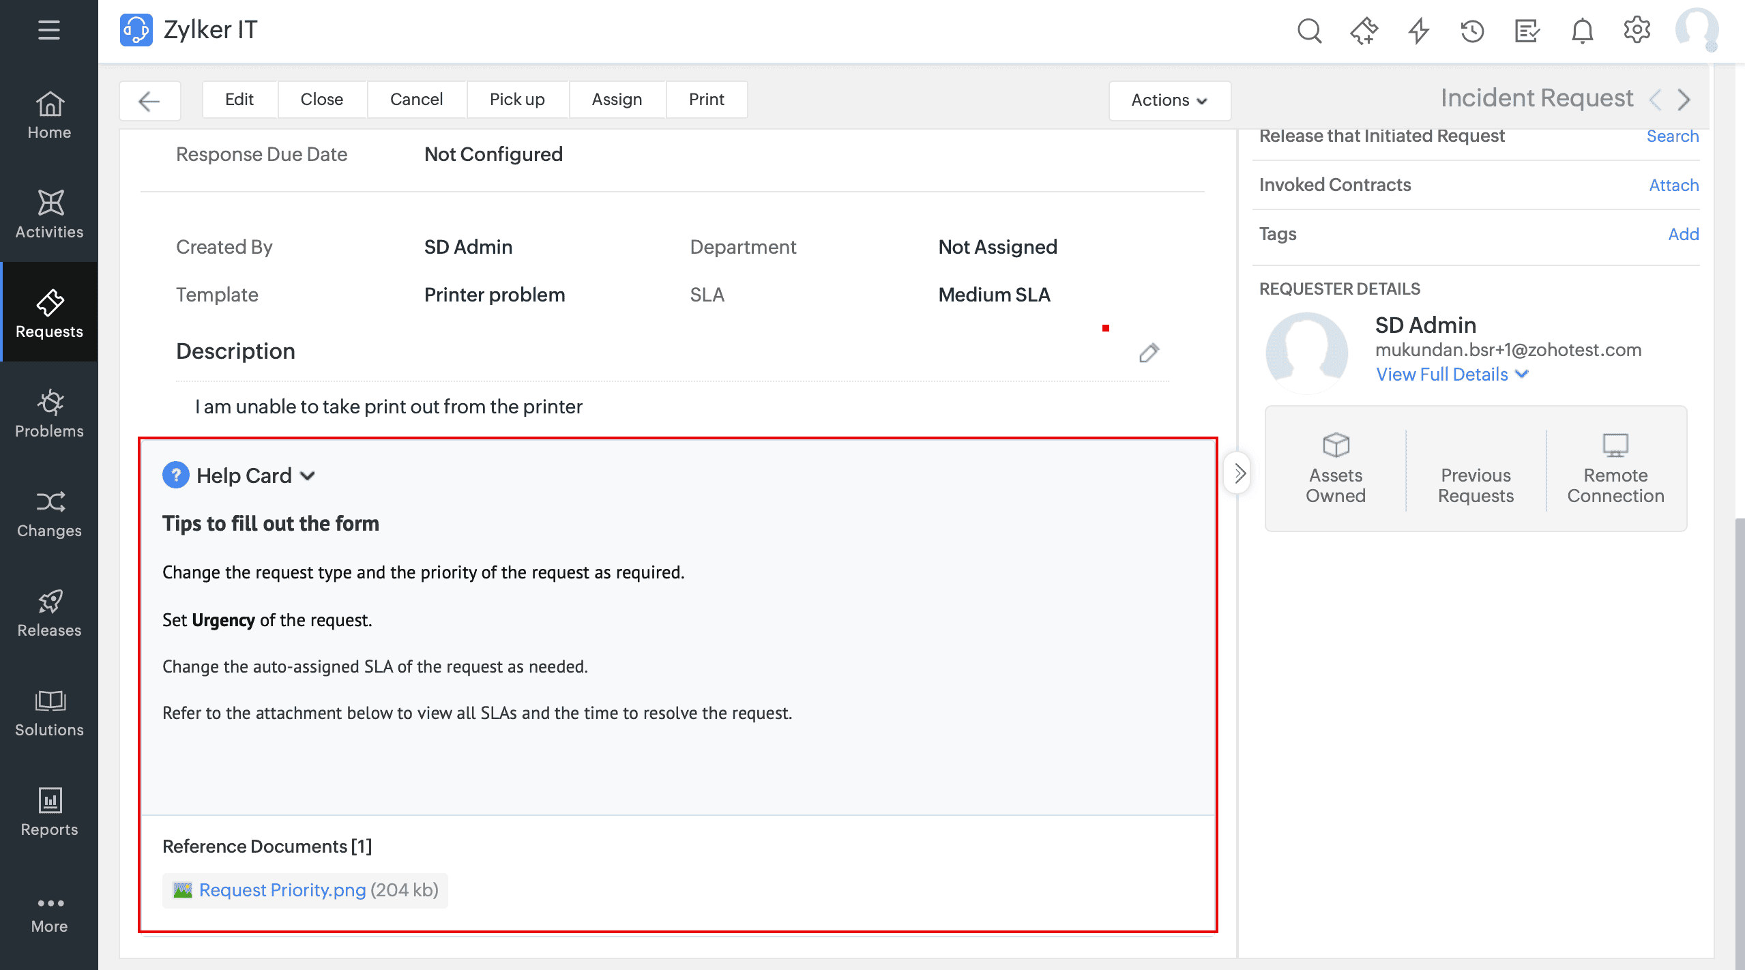Go back using left arrow button
This screenshot has height=970, width=1745.
click(x=149, y=101)
